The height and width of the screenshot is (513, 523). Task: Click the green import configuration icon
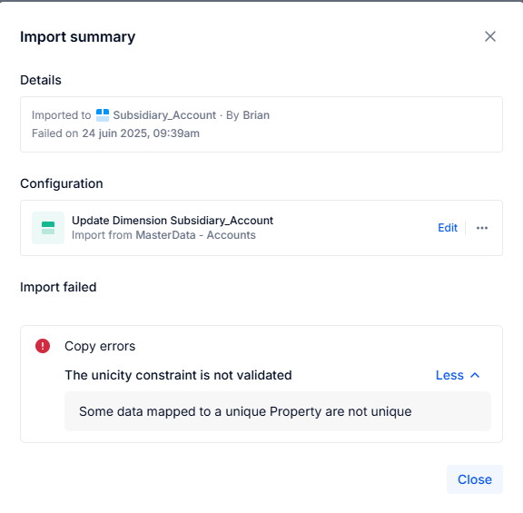[x=48, y=228]
